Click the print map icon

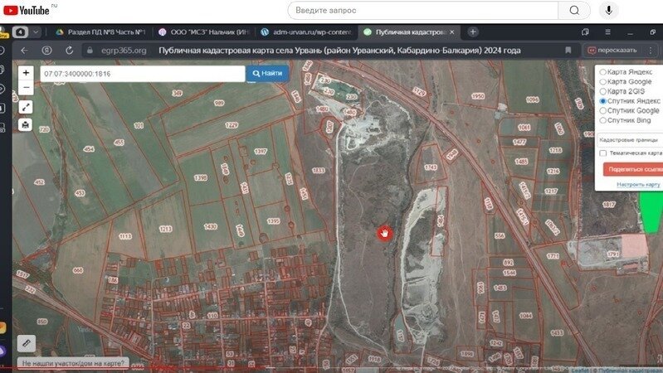[x=26, y=125]
